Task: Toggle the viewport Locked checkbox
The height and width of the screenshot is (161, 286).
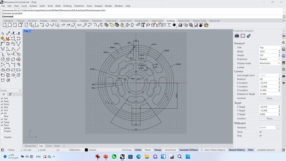Action: click(x=261, y=68)
